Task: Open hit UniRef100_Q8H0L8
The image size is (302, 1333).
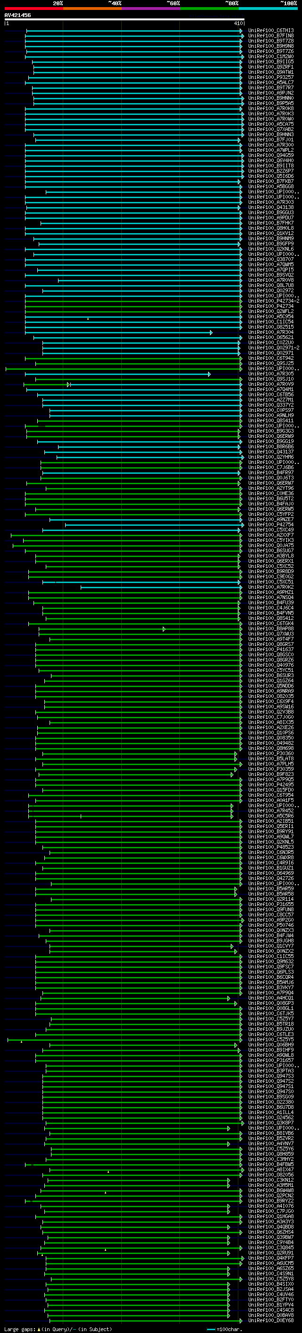Action: (x=270, y=228)
